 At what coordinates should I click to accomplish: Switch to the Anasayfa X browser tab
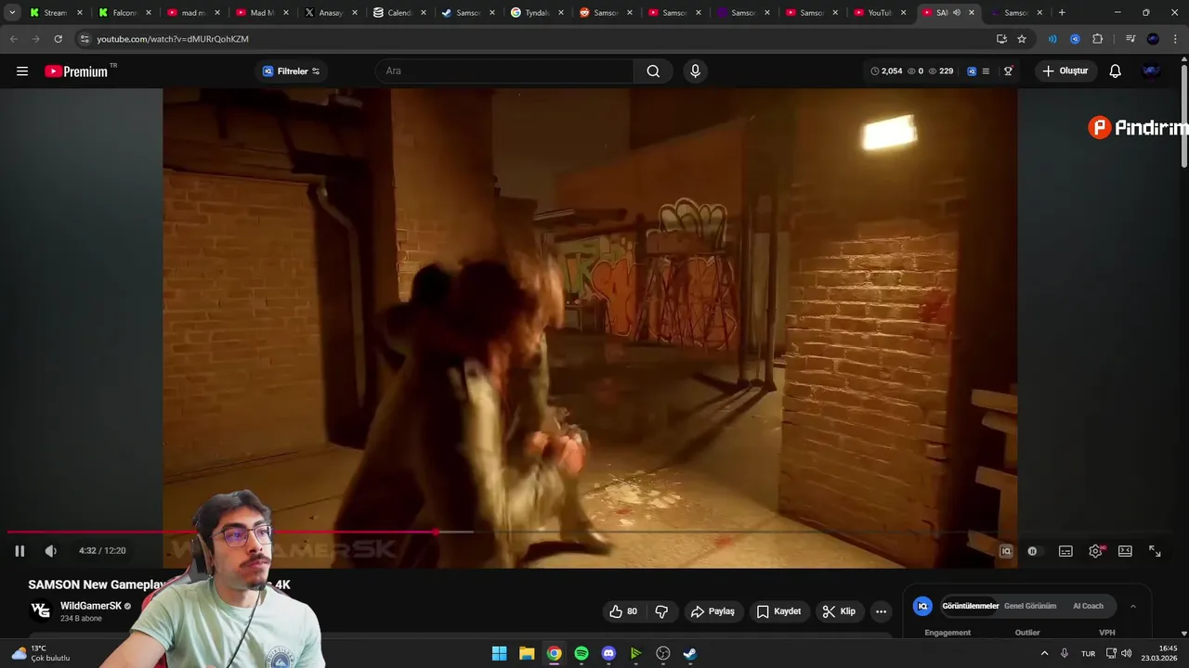tap(330, 13)
